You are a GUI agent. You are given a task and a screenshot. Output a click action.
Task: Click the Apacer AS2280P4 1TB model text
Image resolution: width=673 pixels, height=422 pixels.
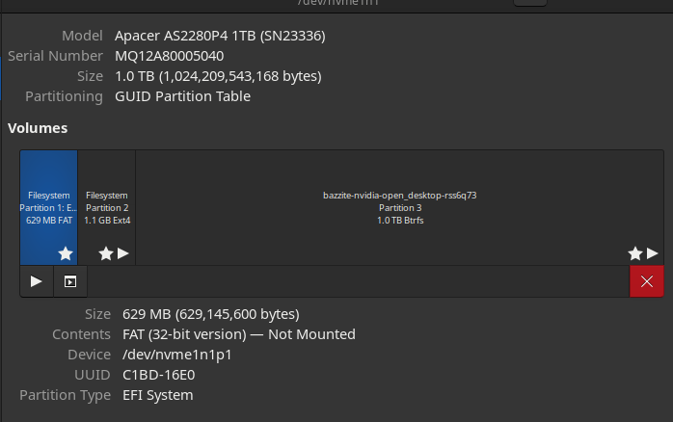(219, 36)
